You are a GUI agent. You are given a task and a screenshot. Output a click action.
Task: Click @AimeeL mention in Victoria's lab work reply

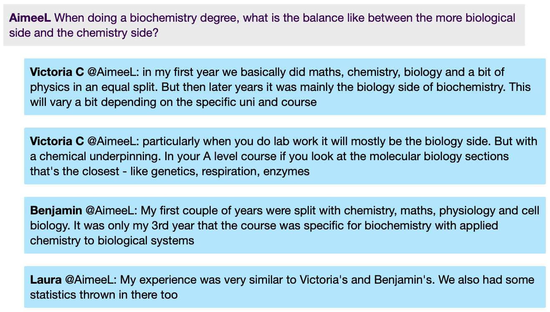click(x=113, y=141)
